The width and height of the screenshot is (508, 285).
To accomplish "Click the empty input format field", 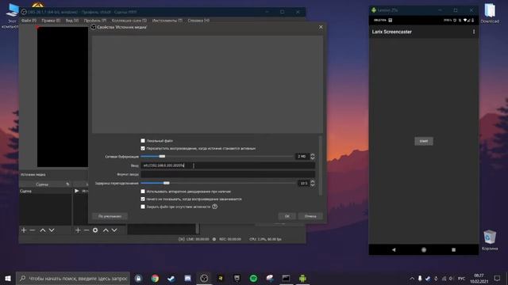I will pyautogui.click(x=228, y=174).
